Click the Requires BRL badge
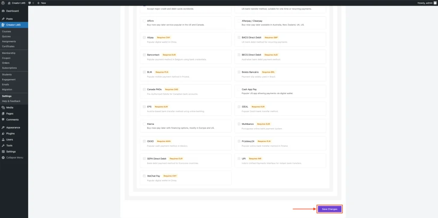This screenshot has width=438, height=218. coord(269,72)
